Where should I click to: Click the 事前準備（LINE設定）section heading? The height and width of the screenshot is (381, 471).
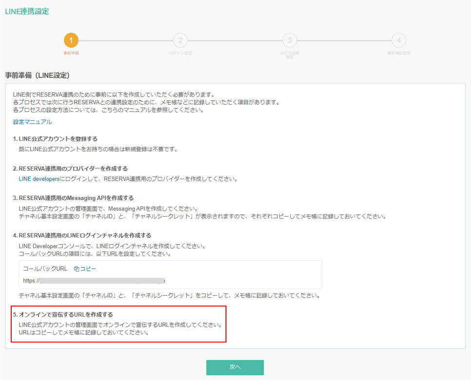(x=38, y=75)
